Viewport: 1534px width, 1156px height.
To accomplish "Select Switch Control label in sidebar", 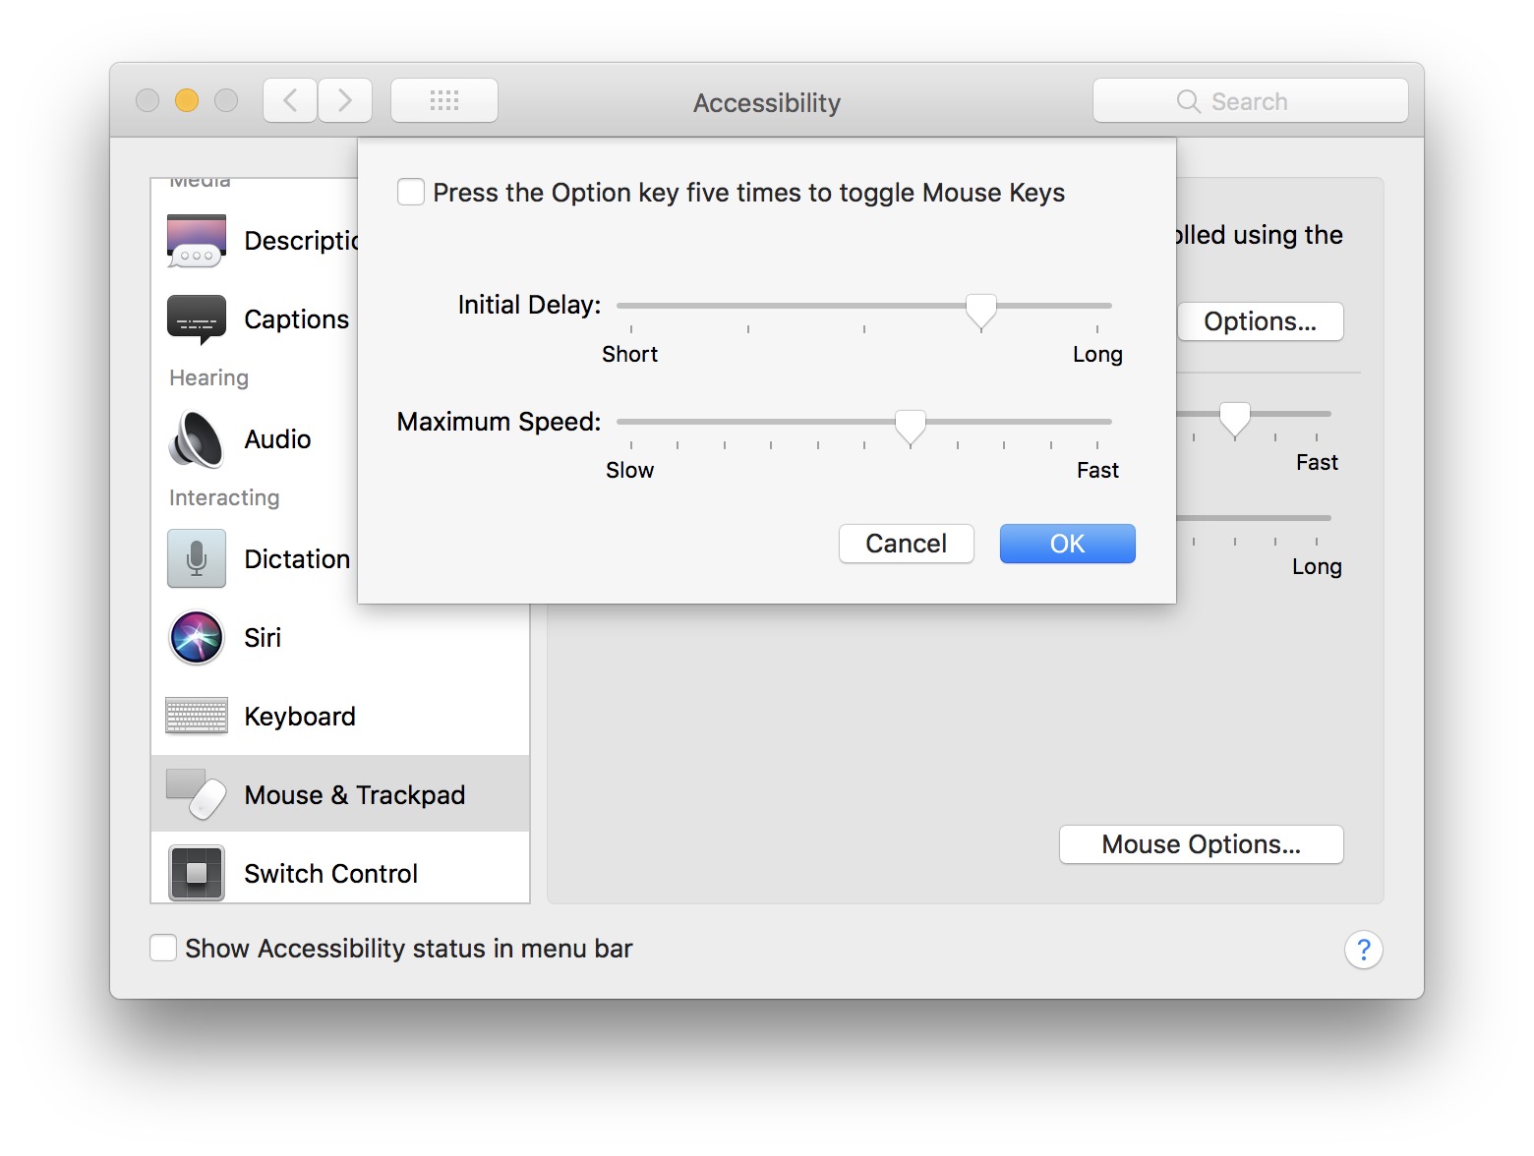I will point(331,873).
